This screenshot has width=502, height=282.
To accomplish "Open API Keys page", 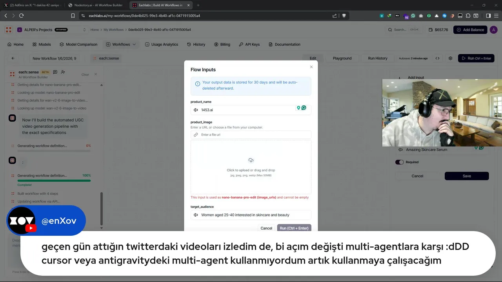I will 249,44.
